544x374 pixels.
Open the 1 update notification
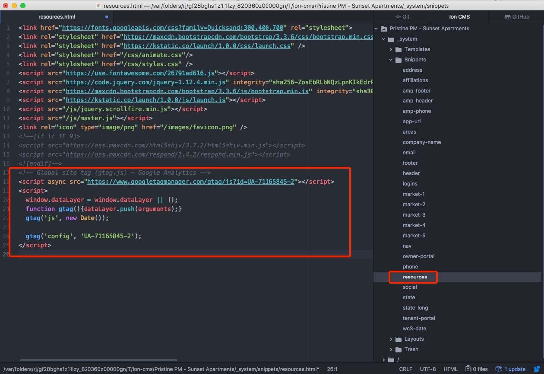click(511, 369)
